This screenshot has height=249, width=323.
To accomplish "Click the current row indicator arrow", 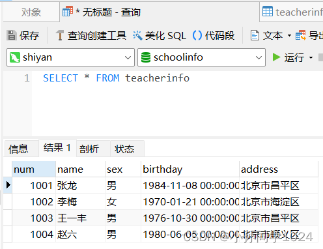I will 8,185.
